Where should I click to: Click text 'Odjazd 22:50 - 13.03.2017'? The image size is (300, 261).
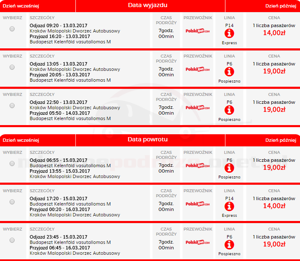(58, 102)
